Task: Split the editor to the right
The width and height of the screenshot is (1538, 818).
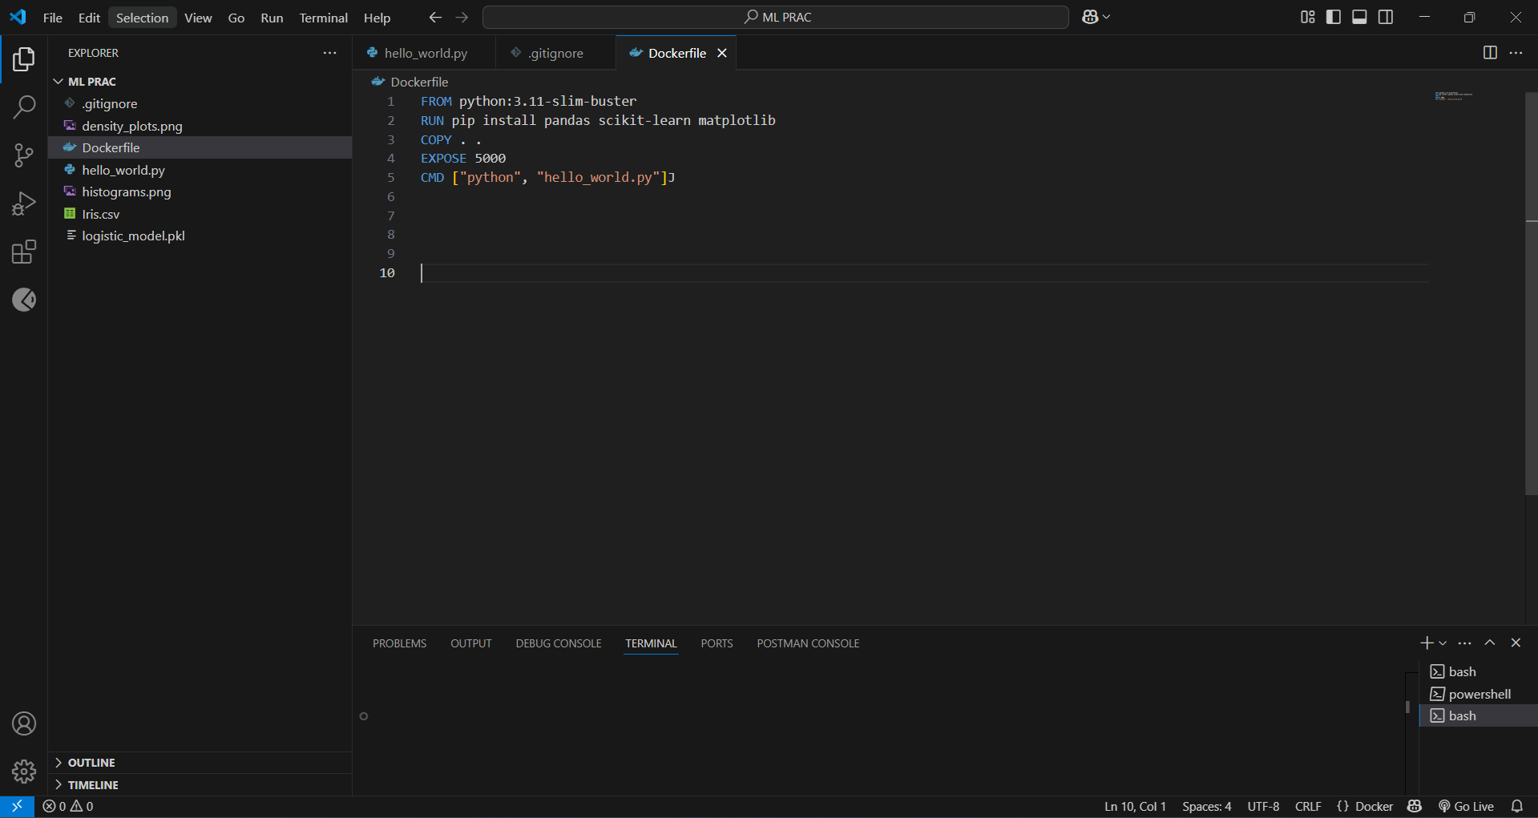Action: pos(1490,53)
